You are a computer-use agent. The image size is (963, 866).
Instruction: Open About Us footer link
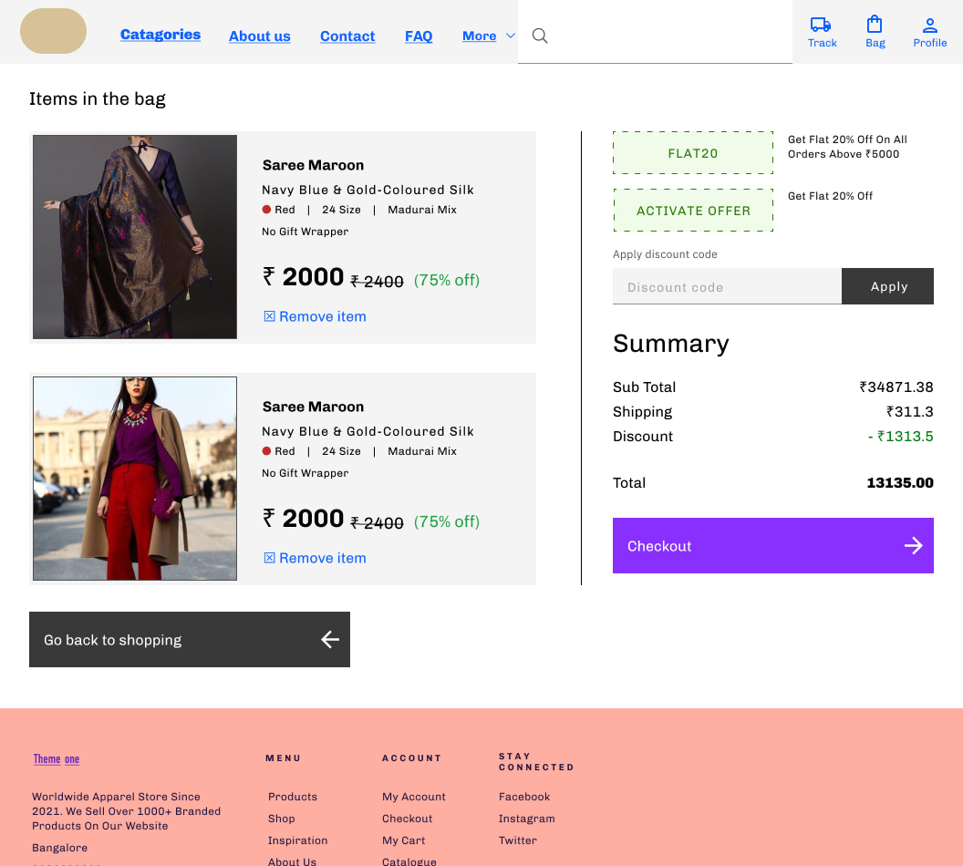point(292,861)
